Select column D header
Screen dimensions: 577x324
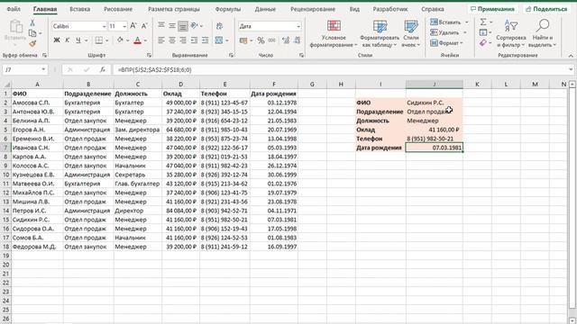180,85
